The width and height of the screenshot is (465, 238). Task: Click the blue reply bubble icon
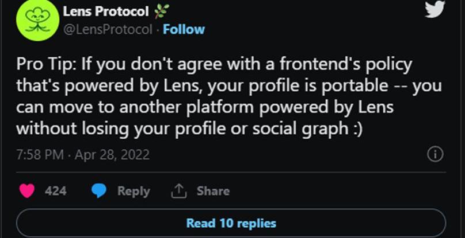[99, 191]
